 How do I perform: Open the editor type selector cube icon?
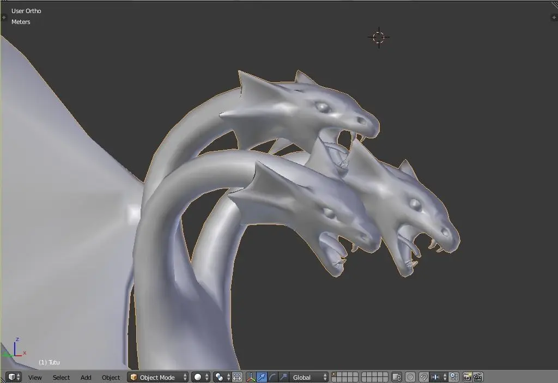(x=14, y=377)
